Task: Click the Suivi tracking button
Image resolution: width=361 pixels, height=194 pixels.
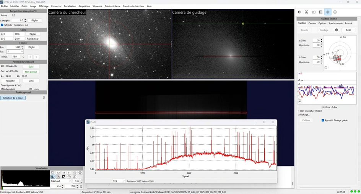Action: pos(31,67)
